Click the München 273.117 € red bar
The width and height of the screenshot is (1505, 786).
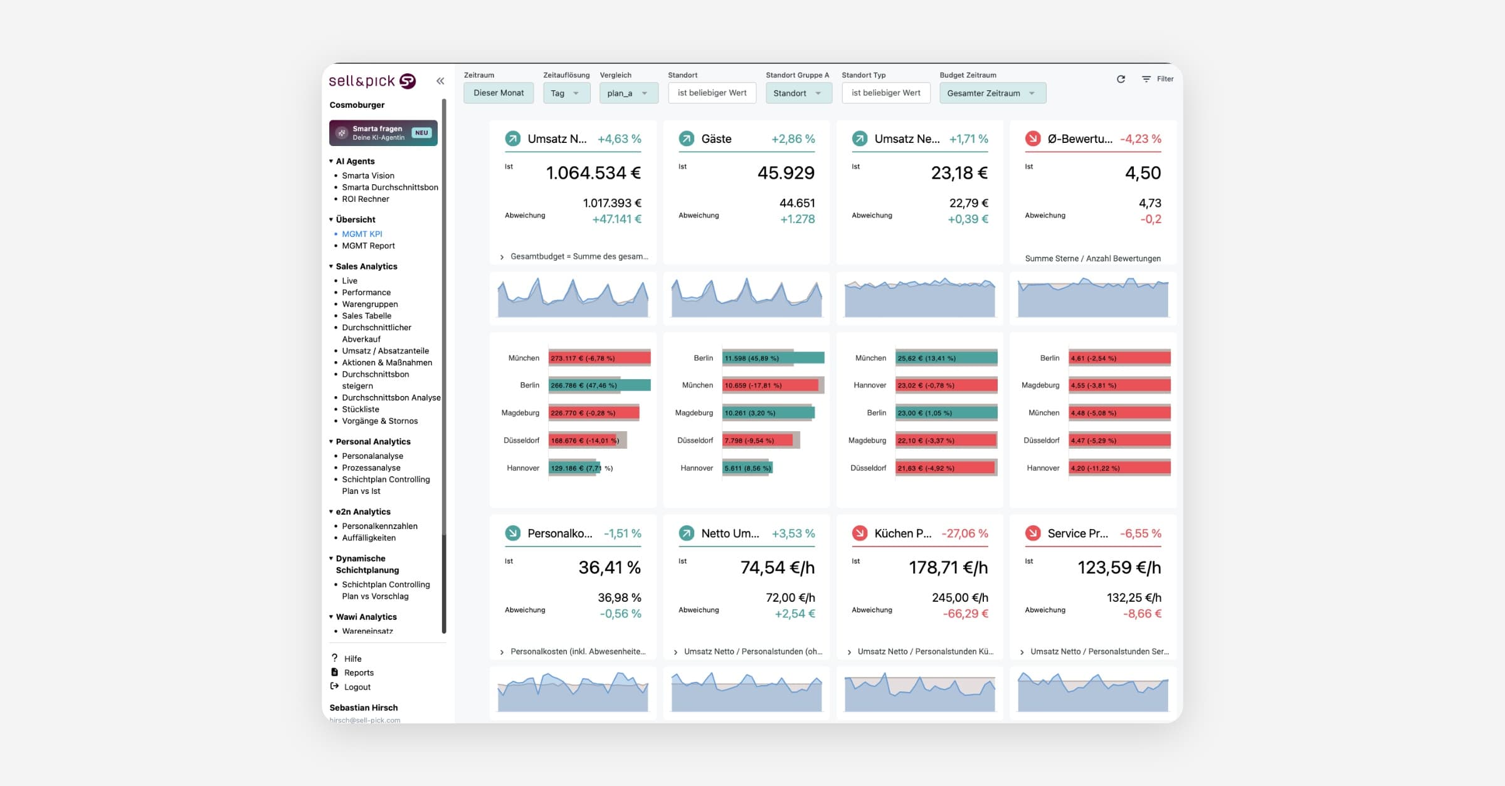pos(599,358)
